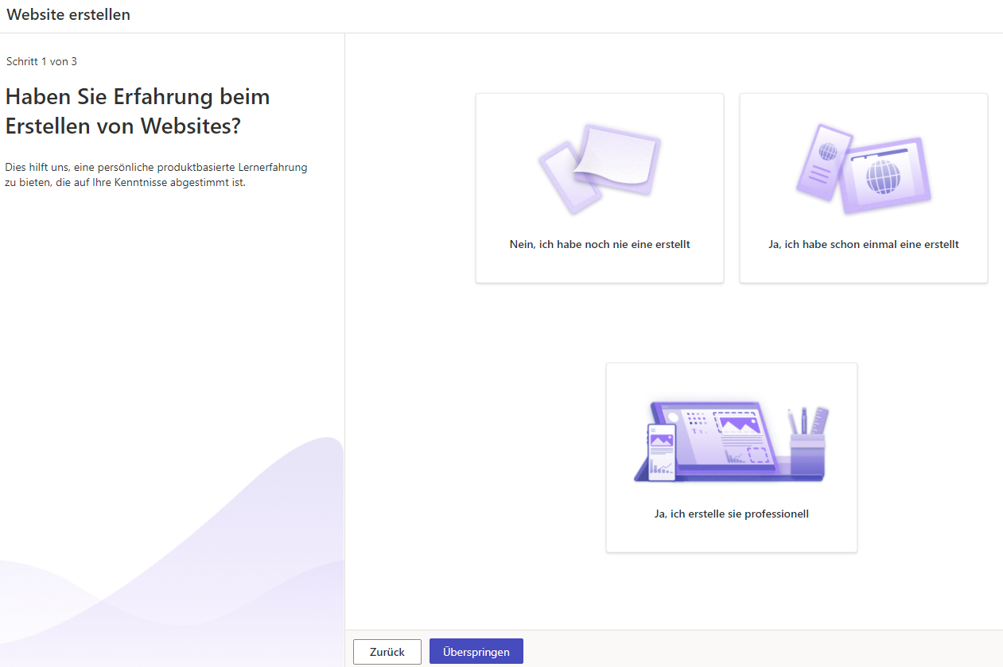Click the description text starting 'Dies hilft uns'
This screenshot has width=1003, height=667.
[156, 175]
